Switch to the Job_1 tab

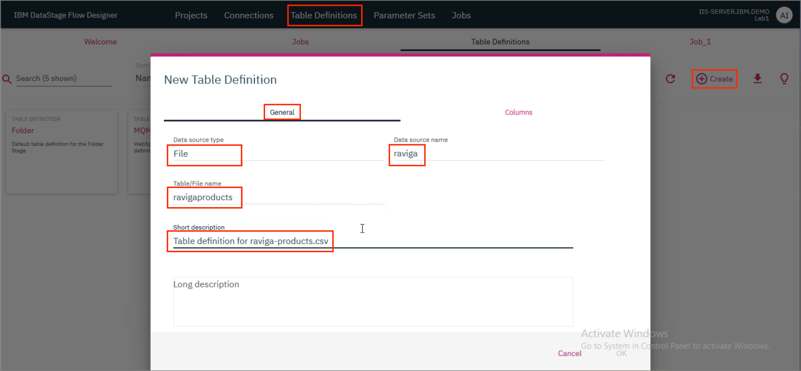700,42
